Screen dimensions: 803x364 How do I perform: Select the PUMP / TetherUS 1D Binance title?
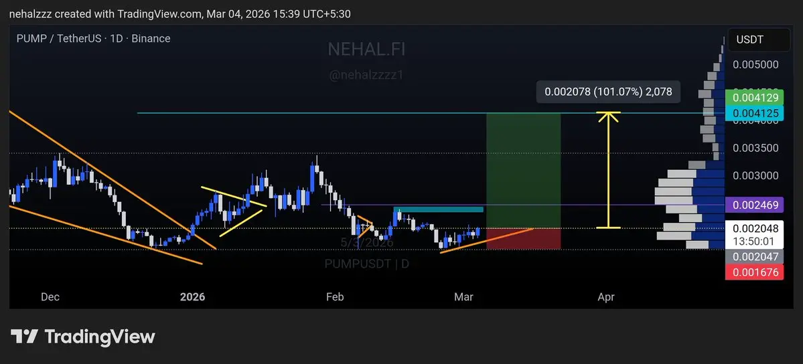93,38
